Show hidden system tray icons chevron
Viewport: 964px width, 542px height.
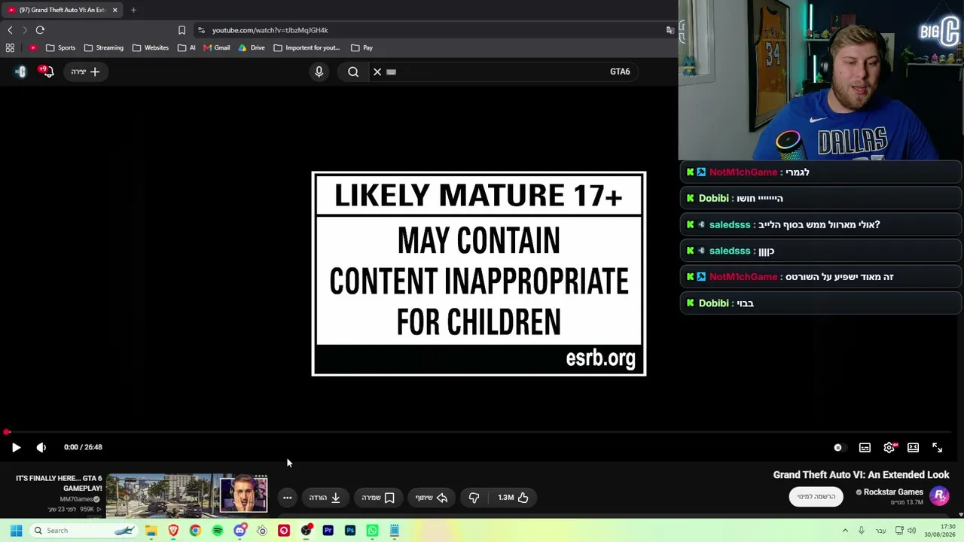pos(845,531)
